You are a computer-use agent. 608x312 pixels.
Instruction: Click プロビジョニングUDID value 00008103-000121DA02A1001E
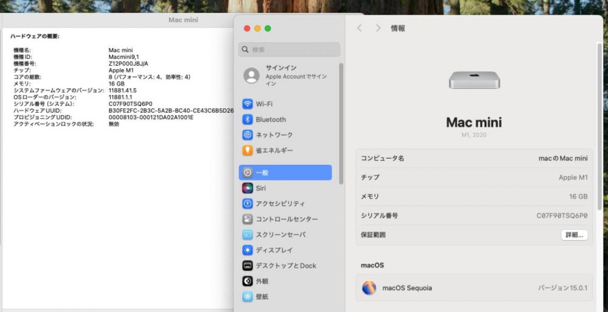point(151,117)
